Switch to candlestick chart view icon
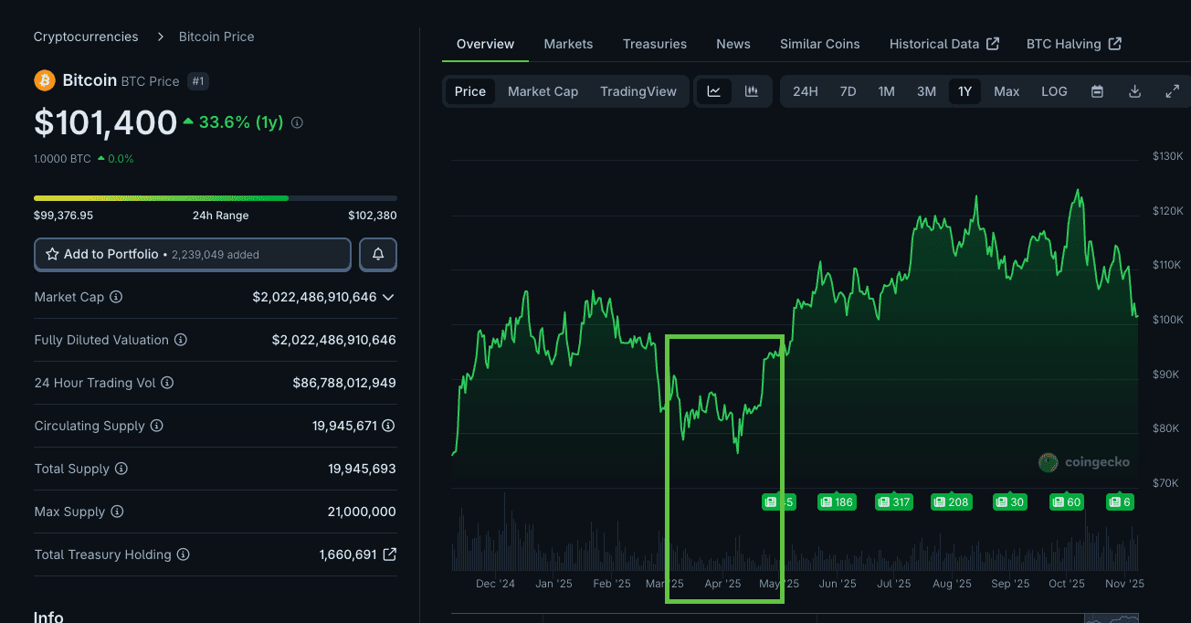The width and height of the screenshot is (1191, 623). (x=752, y=91)
